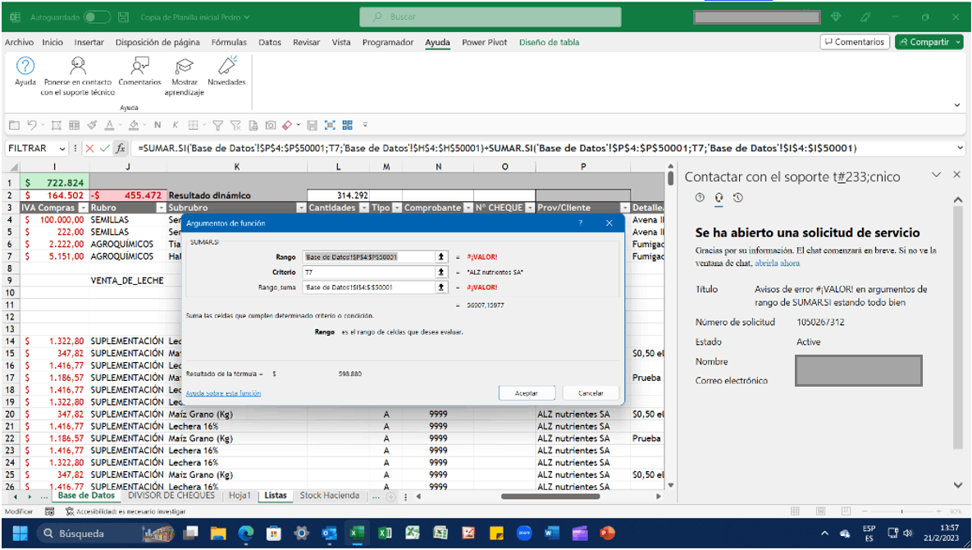Apply bold with the N toolbar button

pos(157,126)
